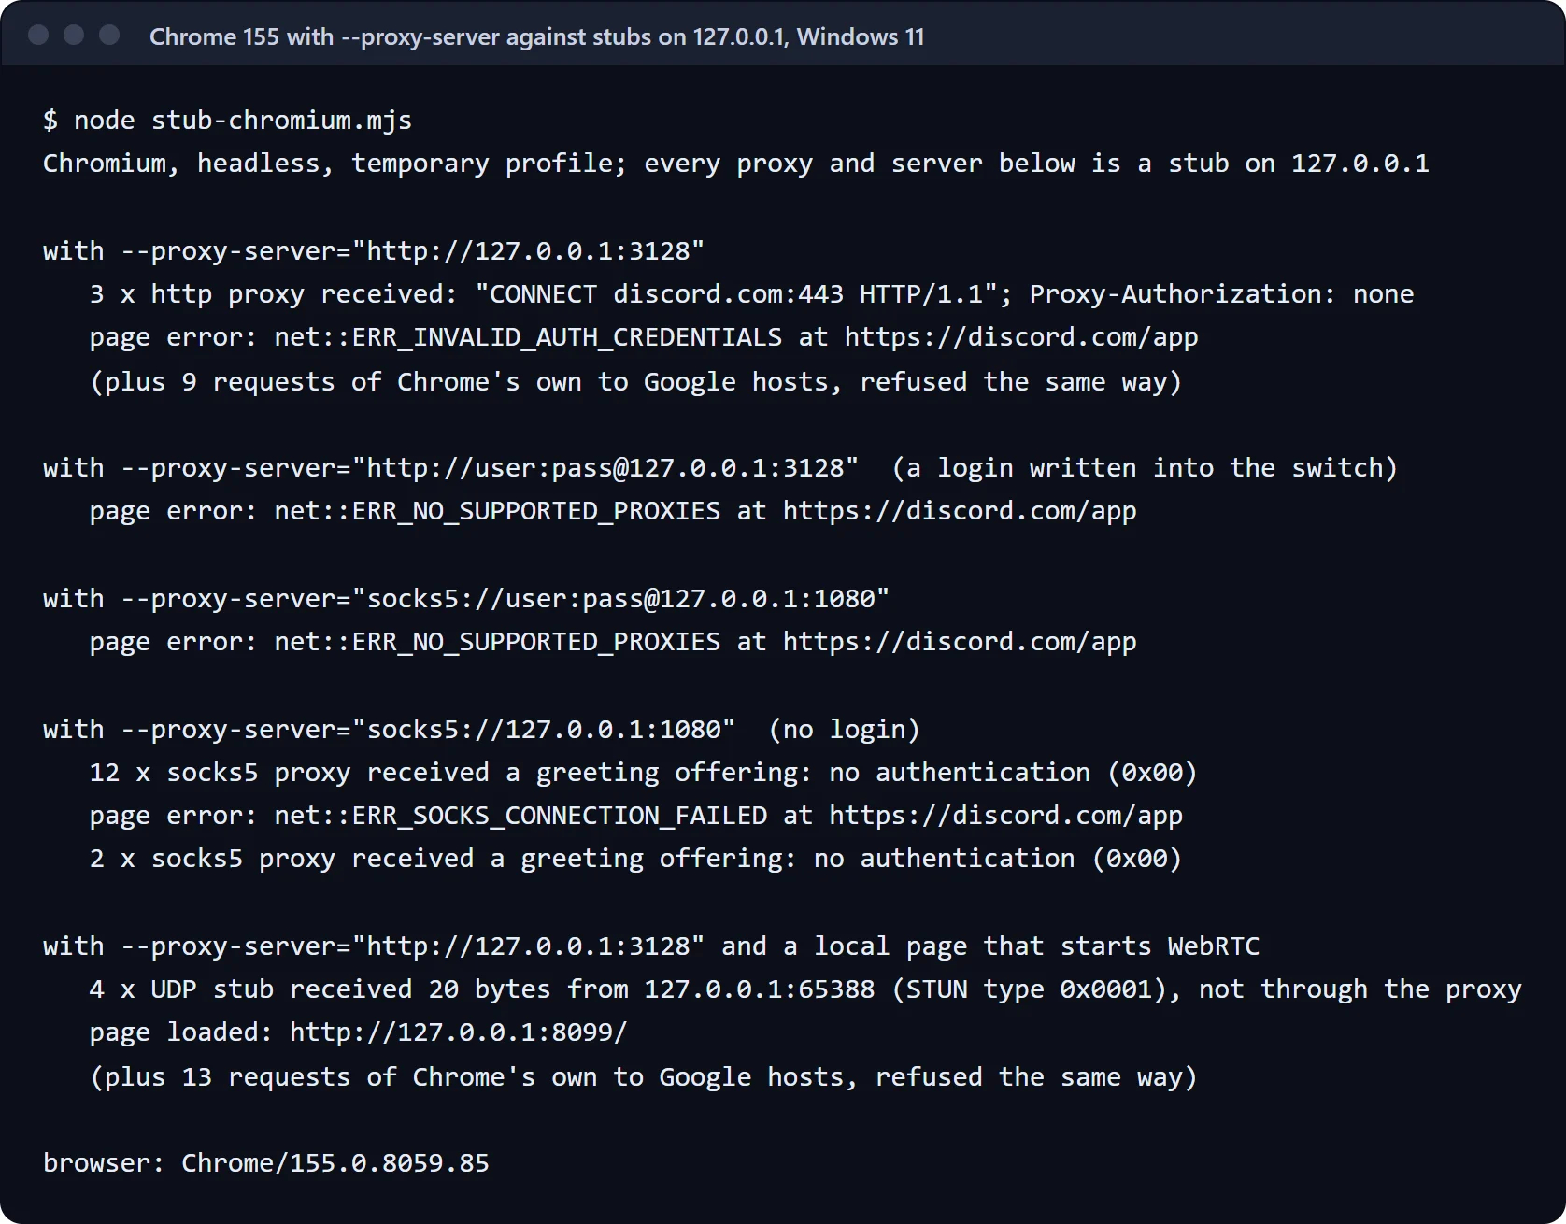This screenshot has width=1566, height=1224.
Task: Click the line with 'http://user:pass@127.0.0.1:3128' switch
Action: pyautogui.click(x=719, y=468)
